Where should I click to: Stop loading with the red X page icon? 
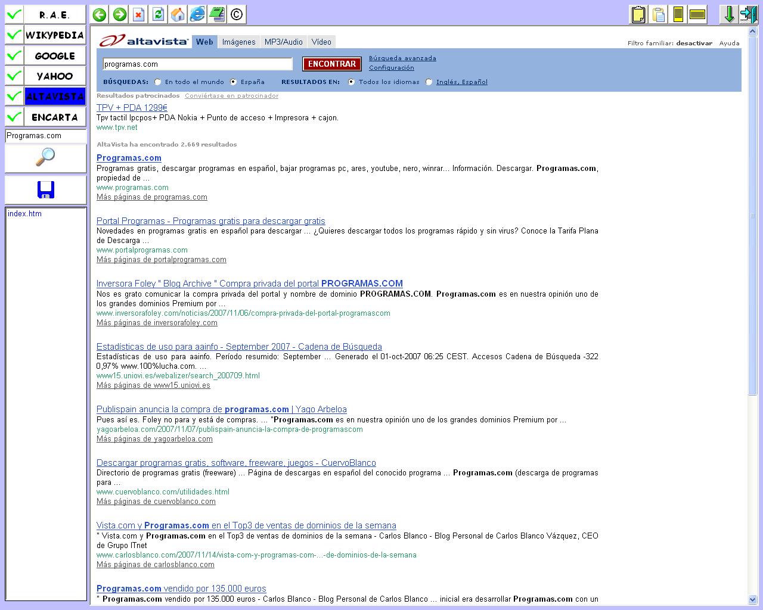coord(139,14)
